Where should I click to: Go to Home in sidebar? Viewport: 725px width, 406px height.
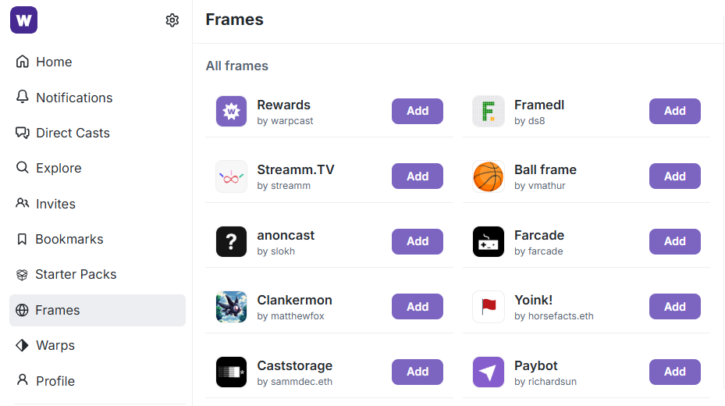point(53,62)
